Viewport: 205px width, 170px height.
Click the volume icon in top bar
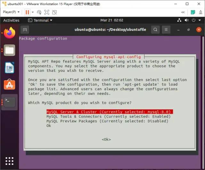tap(186, 20)
